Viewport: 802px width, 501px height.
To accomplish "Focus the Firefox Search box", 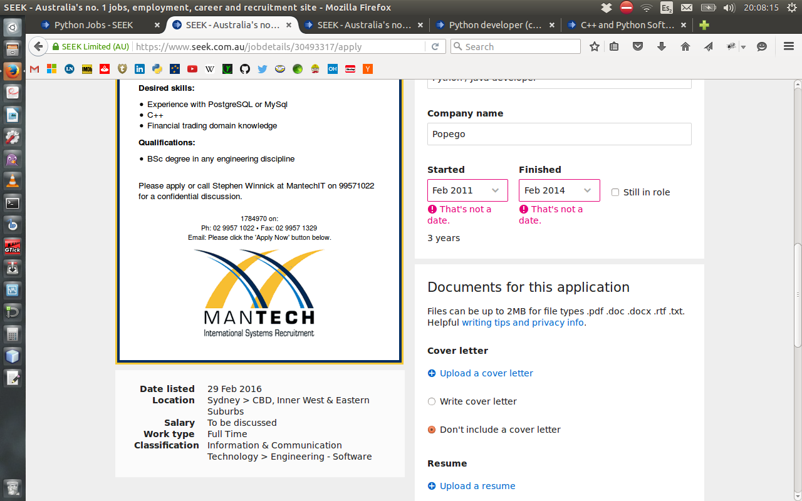I will 516,47.
